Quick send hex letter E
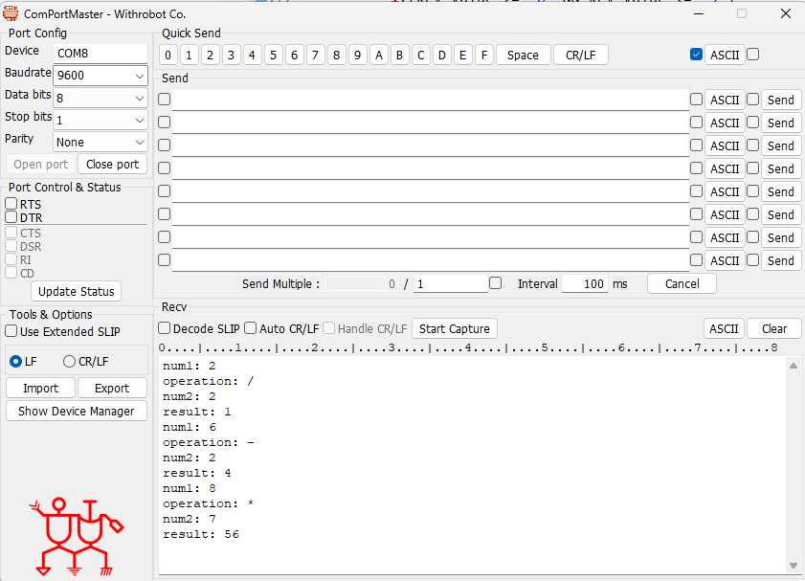This screenshot has width=805, height=581. (462, 55)
